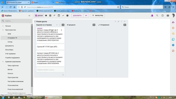This screenshot has width=176, height=99.
Task: Open Настройки компании
Action: (15, 81)
